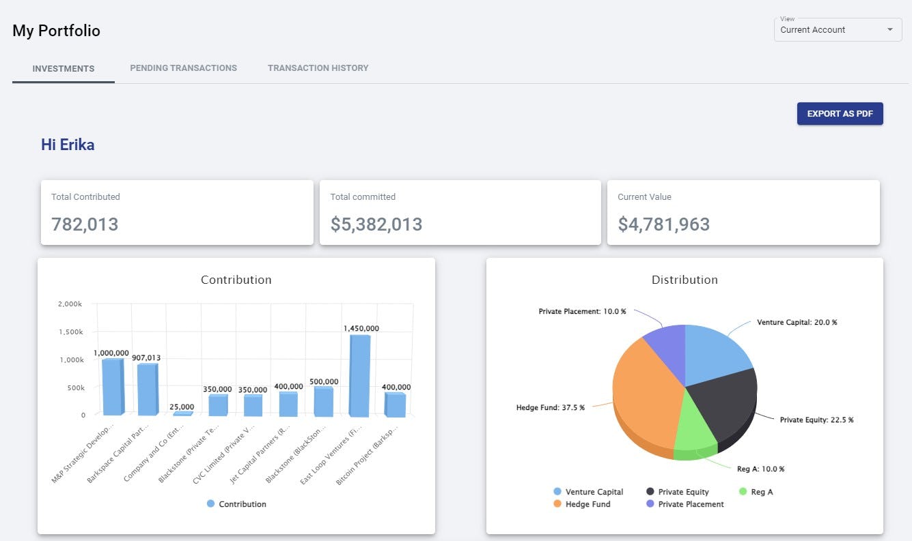Select the Investments tab

click(63, 68)
